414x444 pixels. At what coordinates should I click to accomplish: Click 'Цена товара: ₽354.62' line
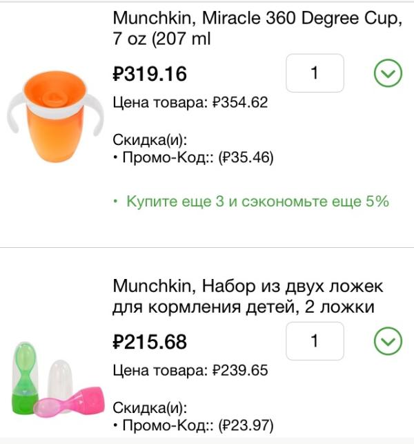190,104
